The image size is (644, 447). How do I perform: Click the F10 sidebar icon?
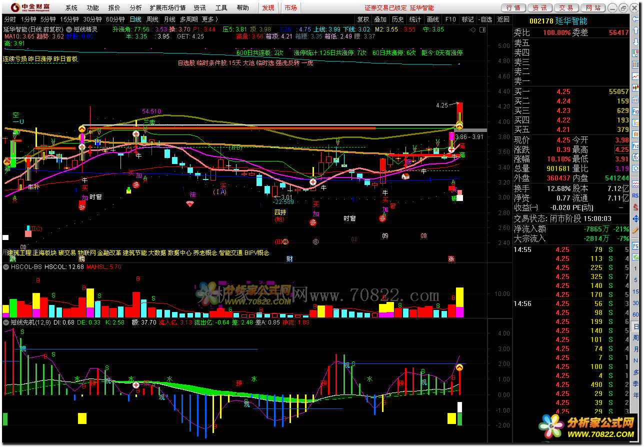tap(635, 110)
